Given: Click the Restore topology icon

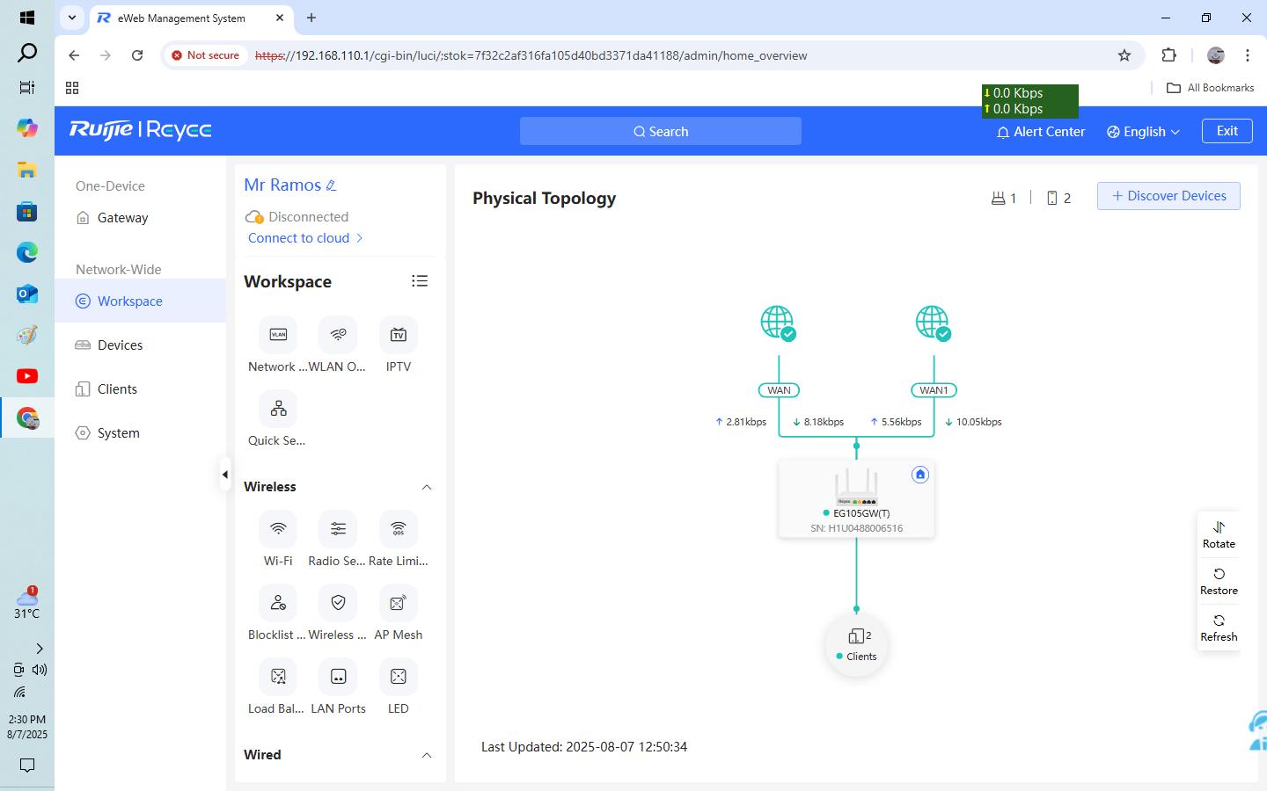Looking at the screenshot, I should click(x=1219, y=574).
